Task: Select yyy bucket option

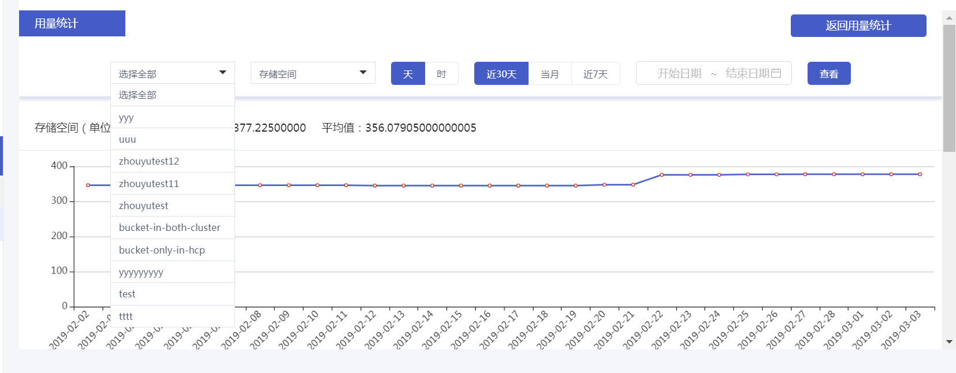Action: click(x=173, y=117)
